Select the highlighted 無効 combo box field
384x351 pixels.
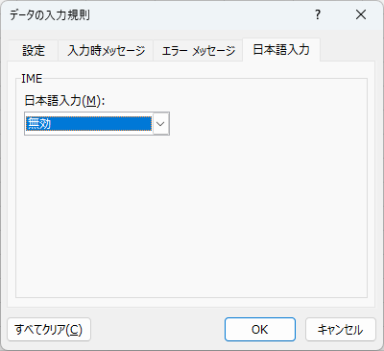tap(97, 124)
